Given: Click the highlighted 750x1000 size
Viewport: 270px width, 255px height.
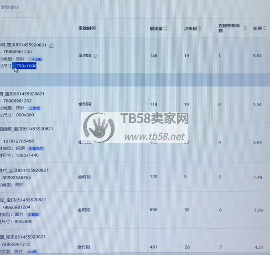Looking at the screenshot, I should tap(26, 66).
